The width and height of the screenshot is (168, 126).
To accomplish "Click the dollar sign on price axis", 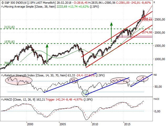I will pos(154,2).
